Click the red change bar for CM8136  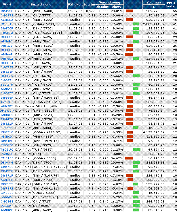point(129,158)
